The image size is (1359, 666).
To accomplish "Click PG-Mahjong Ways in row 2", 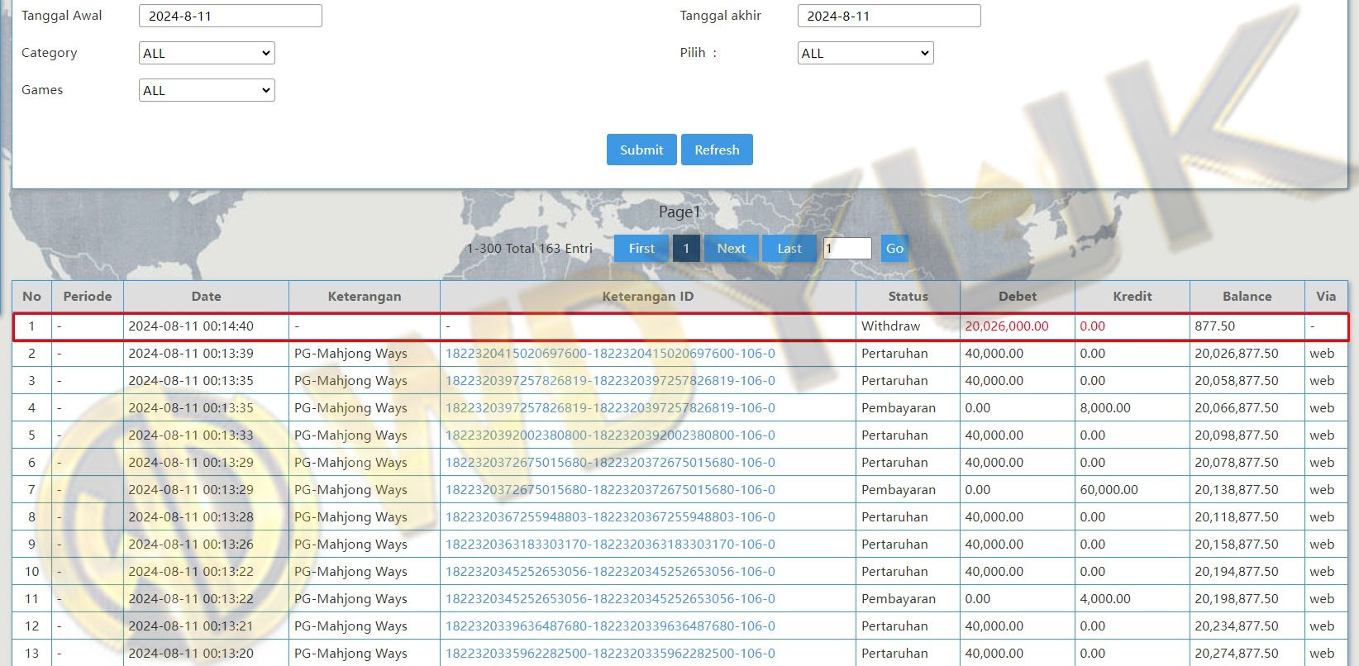I will point(350,353).
